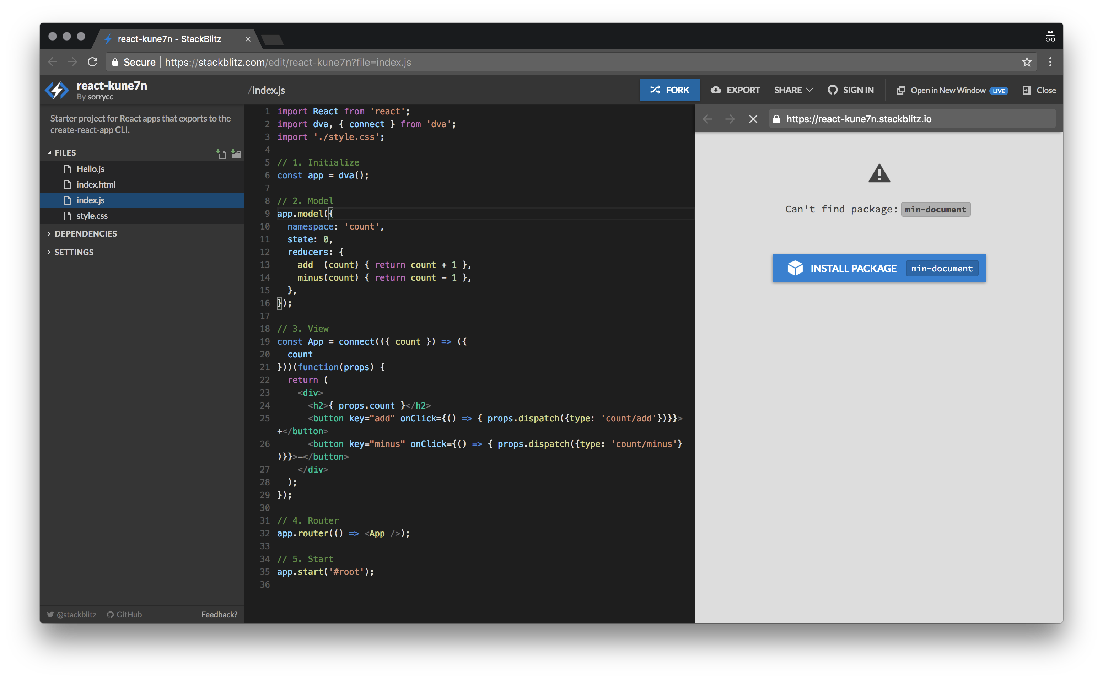This screenshot has width=1103, height=680.
Task: Click the Secure lock icon in the address bar
Action: tap(115, 62)
